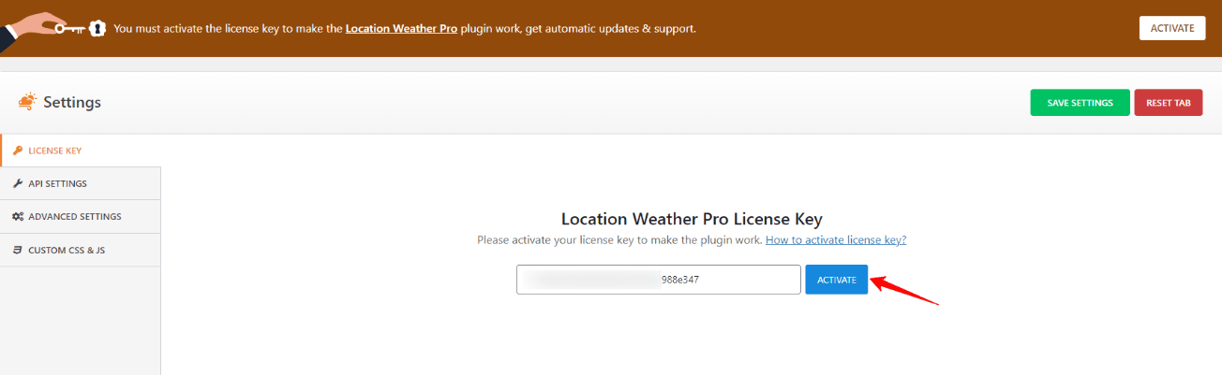Switch to the API Settings tab
This screenshot has height=375, width=1222.
click(57, 183)
